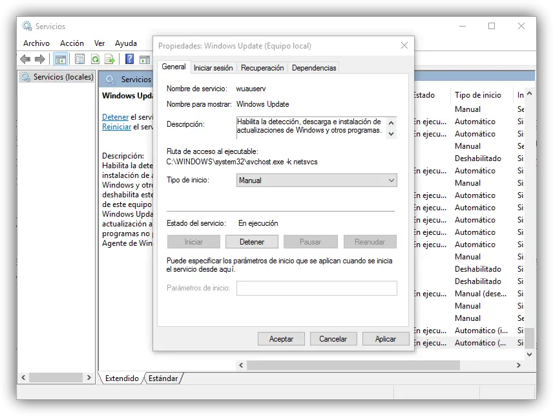The width and height of the screenshot is (553, 416).
Task: Click the Refresh toolbar icon
Action: coord(95,60)
